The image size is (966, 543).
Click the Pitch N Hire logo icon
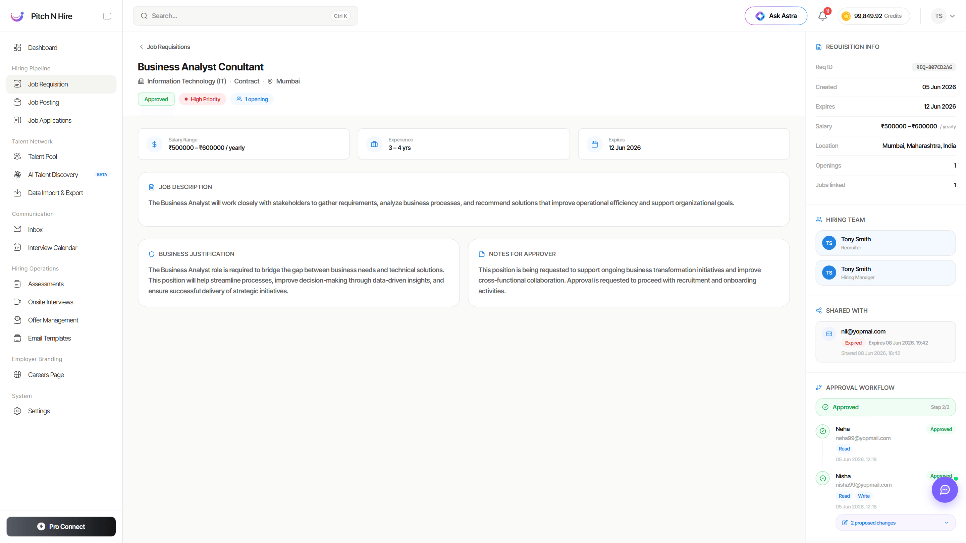pyautogui.click(x=17, y=16)
